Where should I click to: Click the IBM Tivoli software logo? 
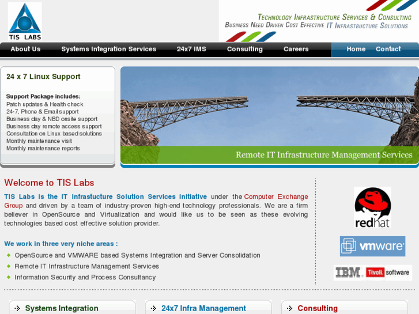373,273
